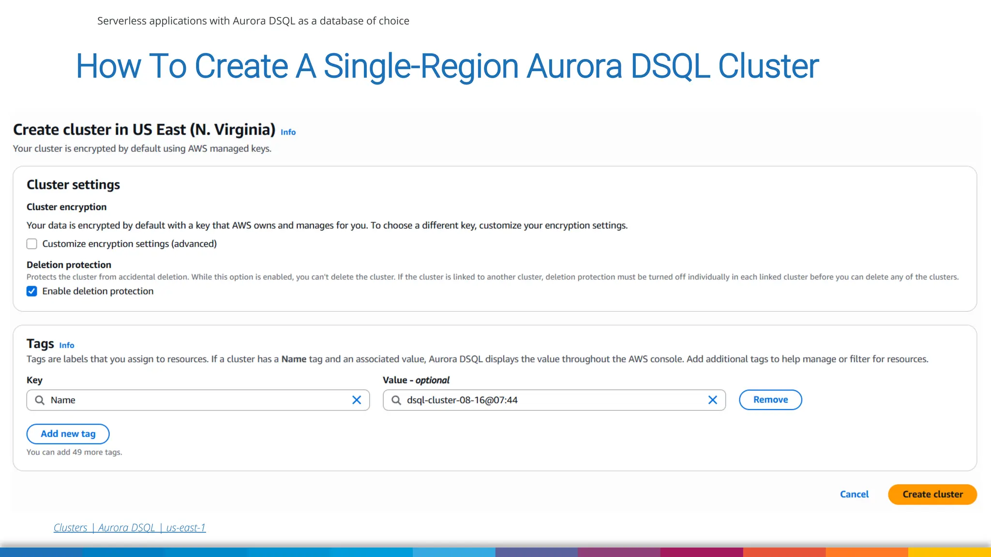Uncheck Enable deletion protection
The image size is (991, 557).
[x=32, y=291]
